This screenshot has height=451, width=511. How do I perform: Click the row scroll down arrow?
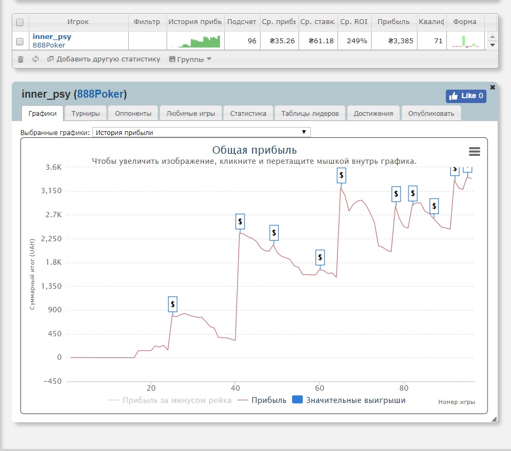pos(492,45)
